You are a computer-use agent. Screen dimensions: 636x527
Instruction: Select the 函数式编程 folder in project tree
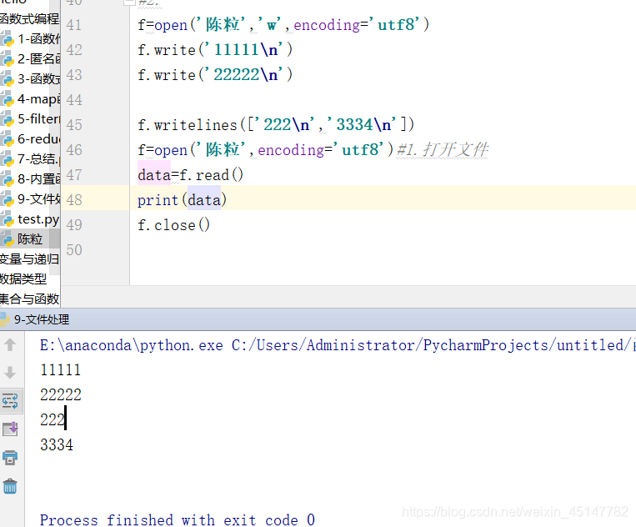tap(29, 18)
